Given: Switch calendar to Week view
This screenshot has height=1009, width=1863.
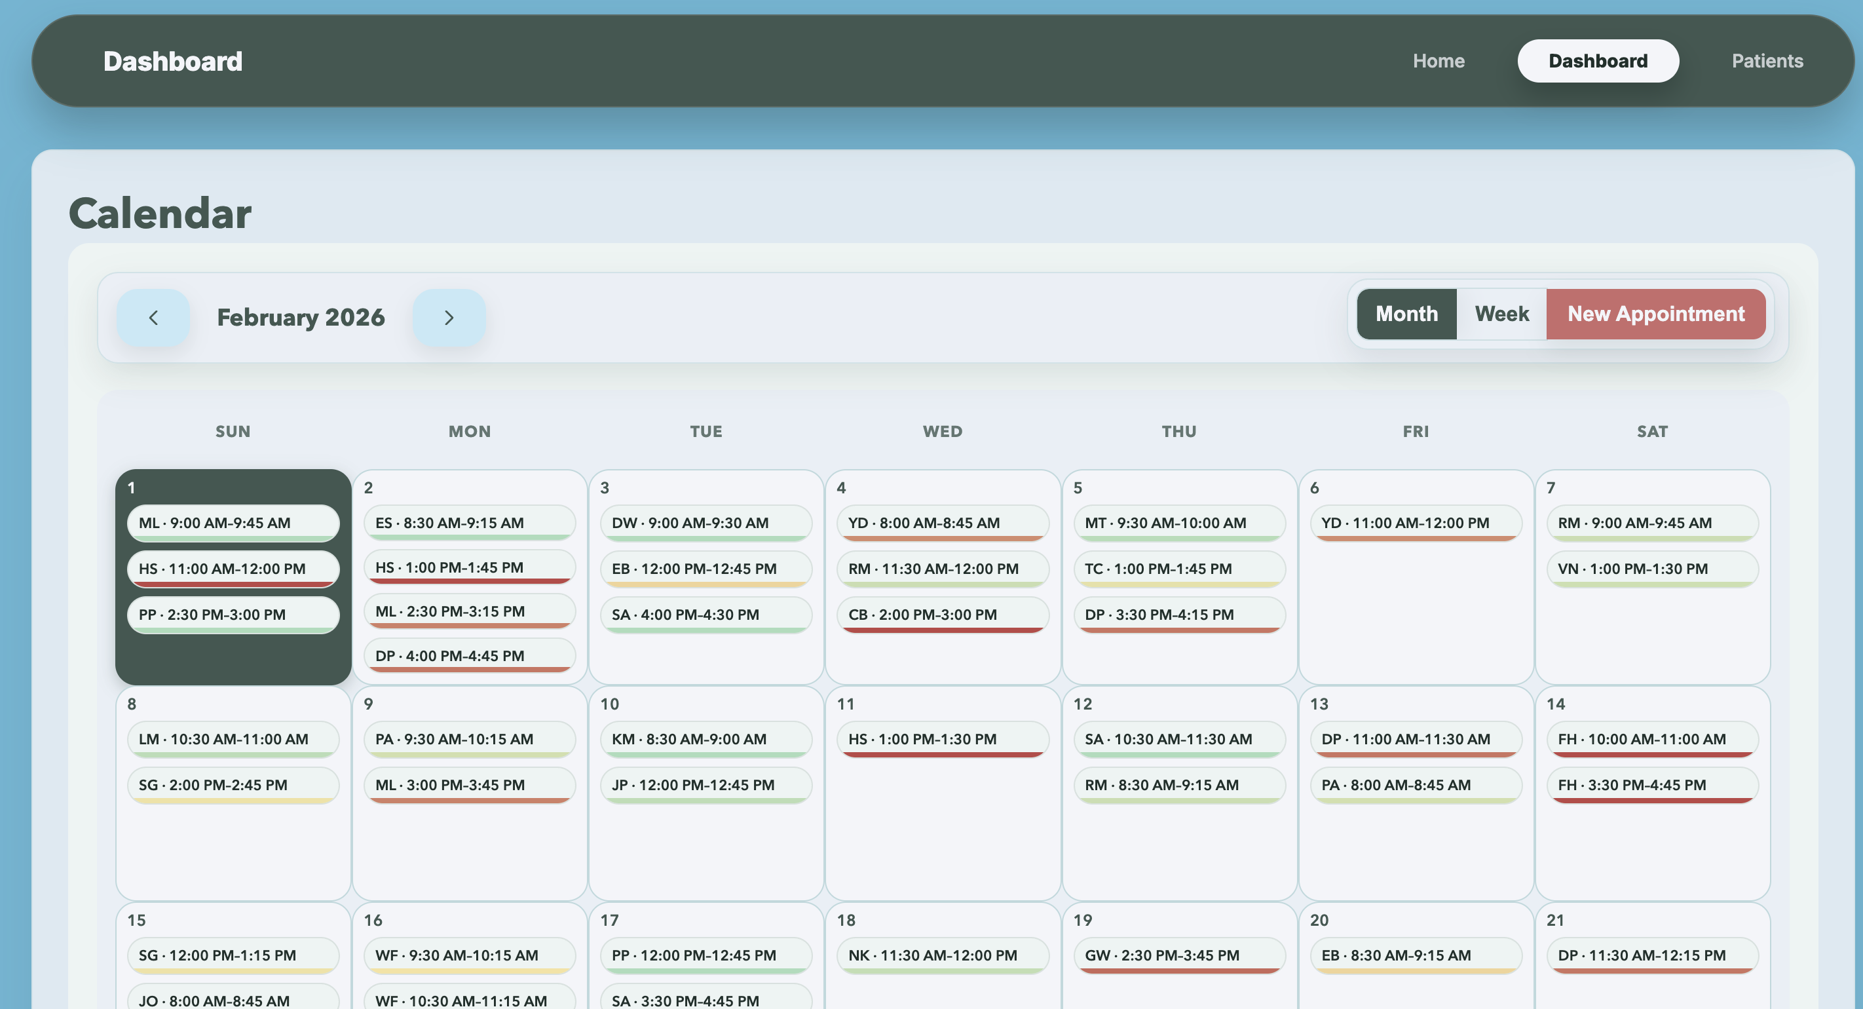Looking at the screenshot, I should click(1501, 314).
